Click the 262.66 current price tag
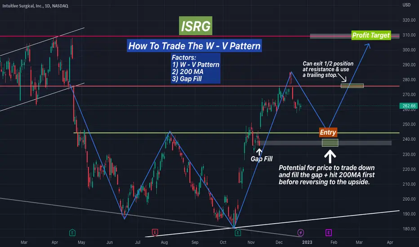This screenshot has width=419, height=247. click(409, 106)
